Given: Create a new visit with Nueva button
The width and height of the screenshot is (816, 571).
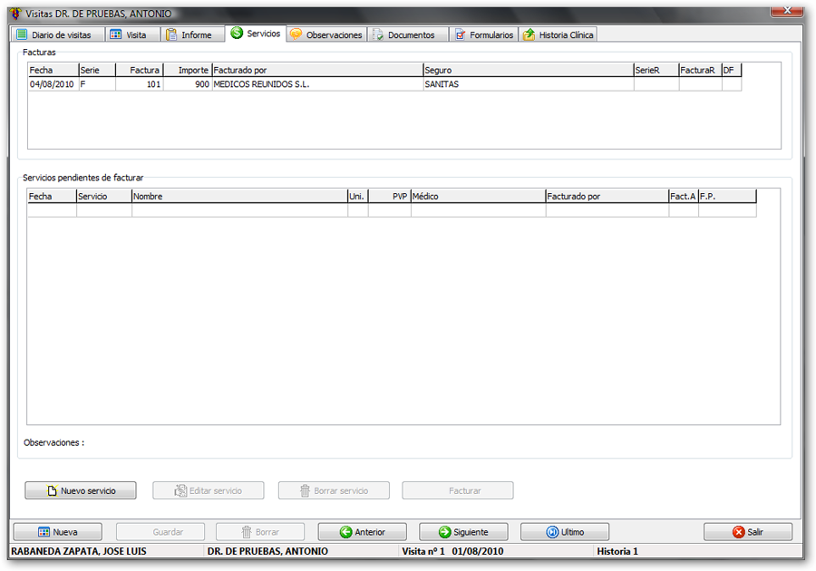Looking at the screenshot, I should (57, 532).
